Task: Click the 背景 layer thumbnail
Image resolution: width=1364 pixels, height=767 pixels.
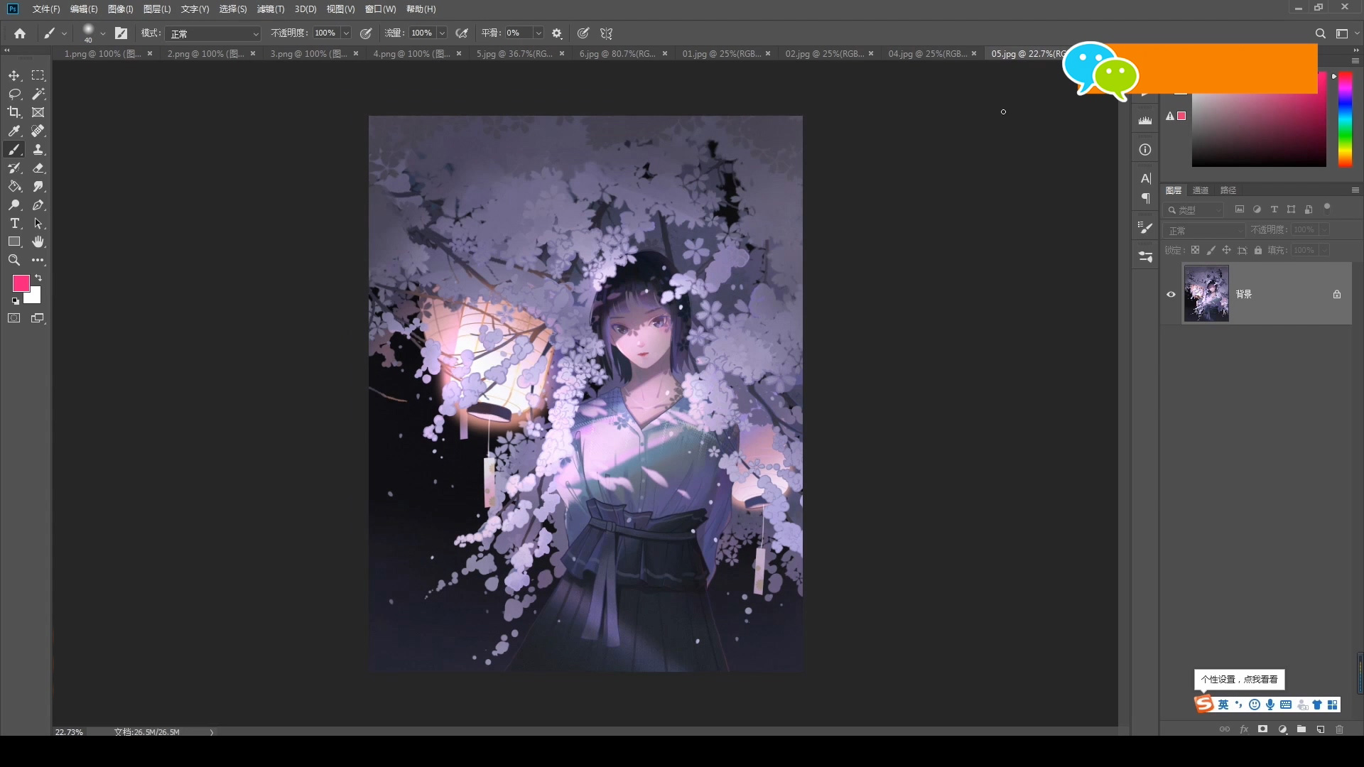Action: (x=1206, y=293)
